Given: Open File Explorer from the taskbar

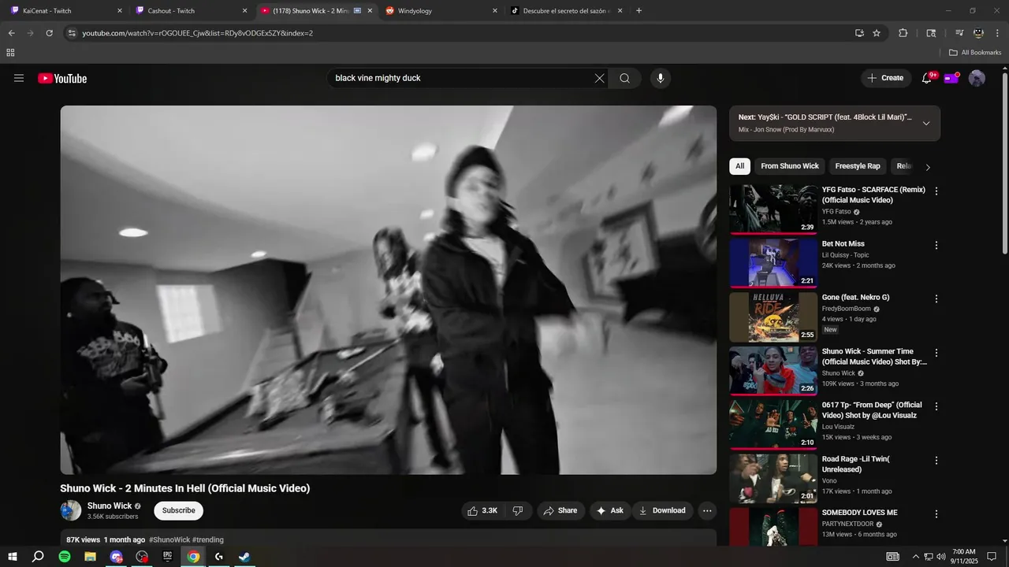Looking at the screenshot, I should tap(91, 557).
